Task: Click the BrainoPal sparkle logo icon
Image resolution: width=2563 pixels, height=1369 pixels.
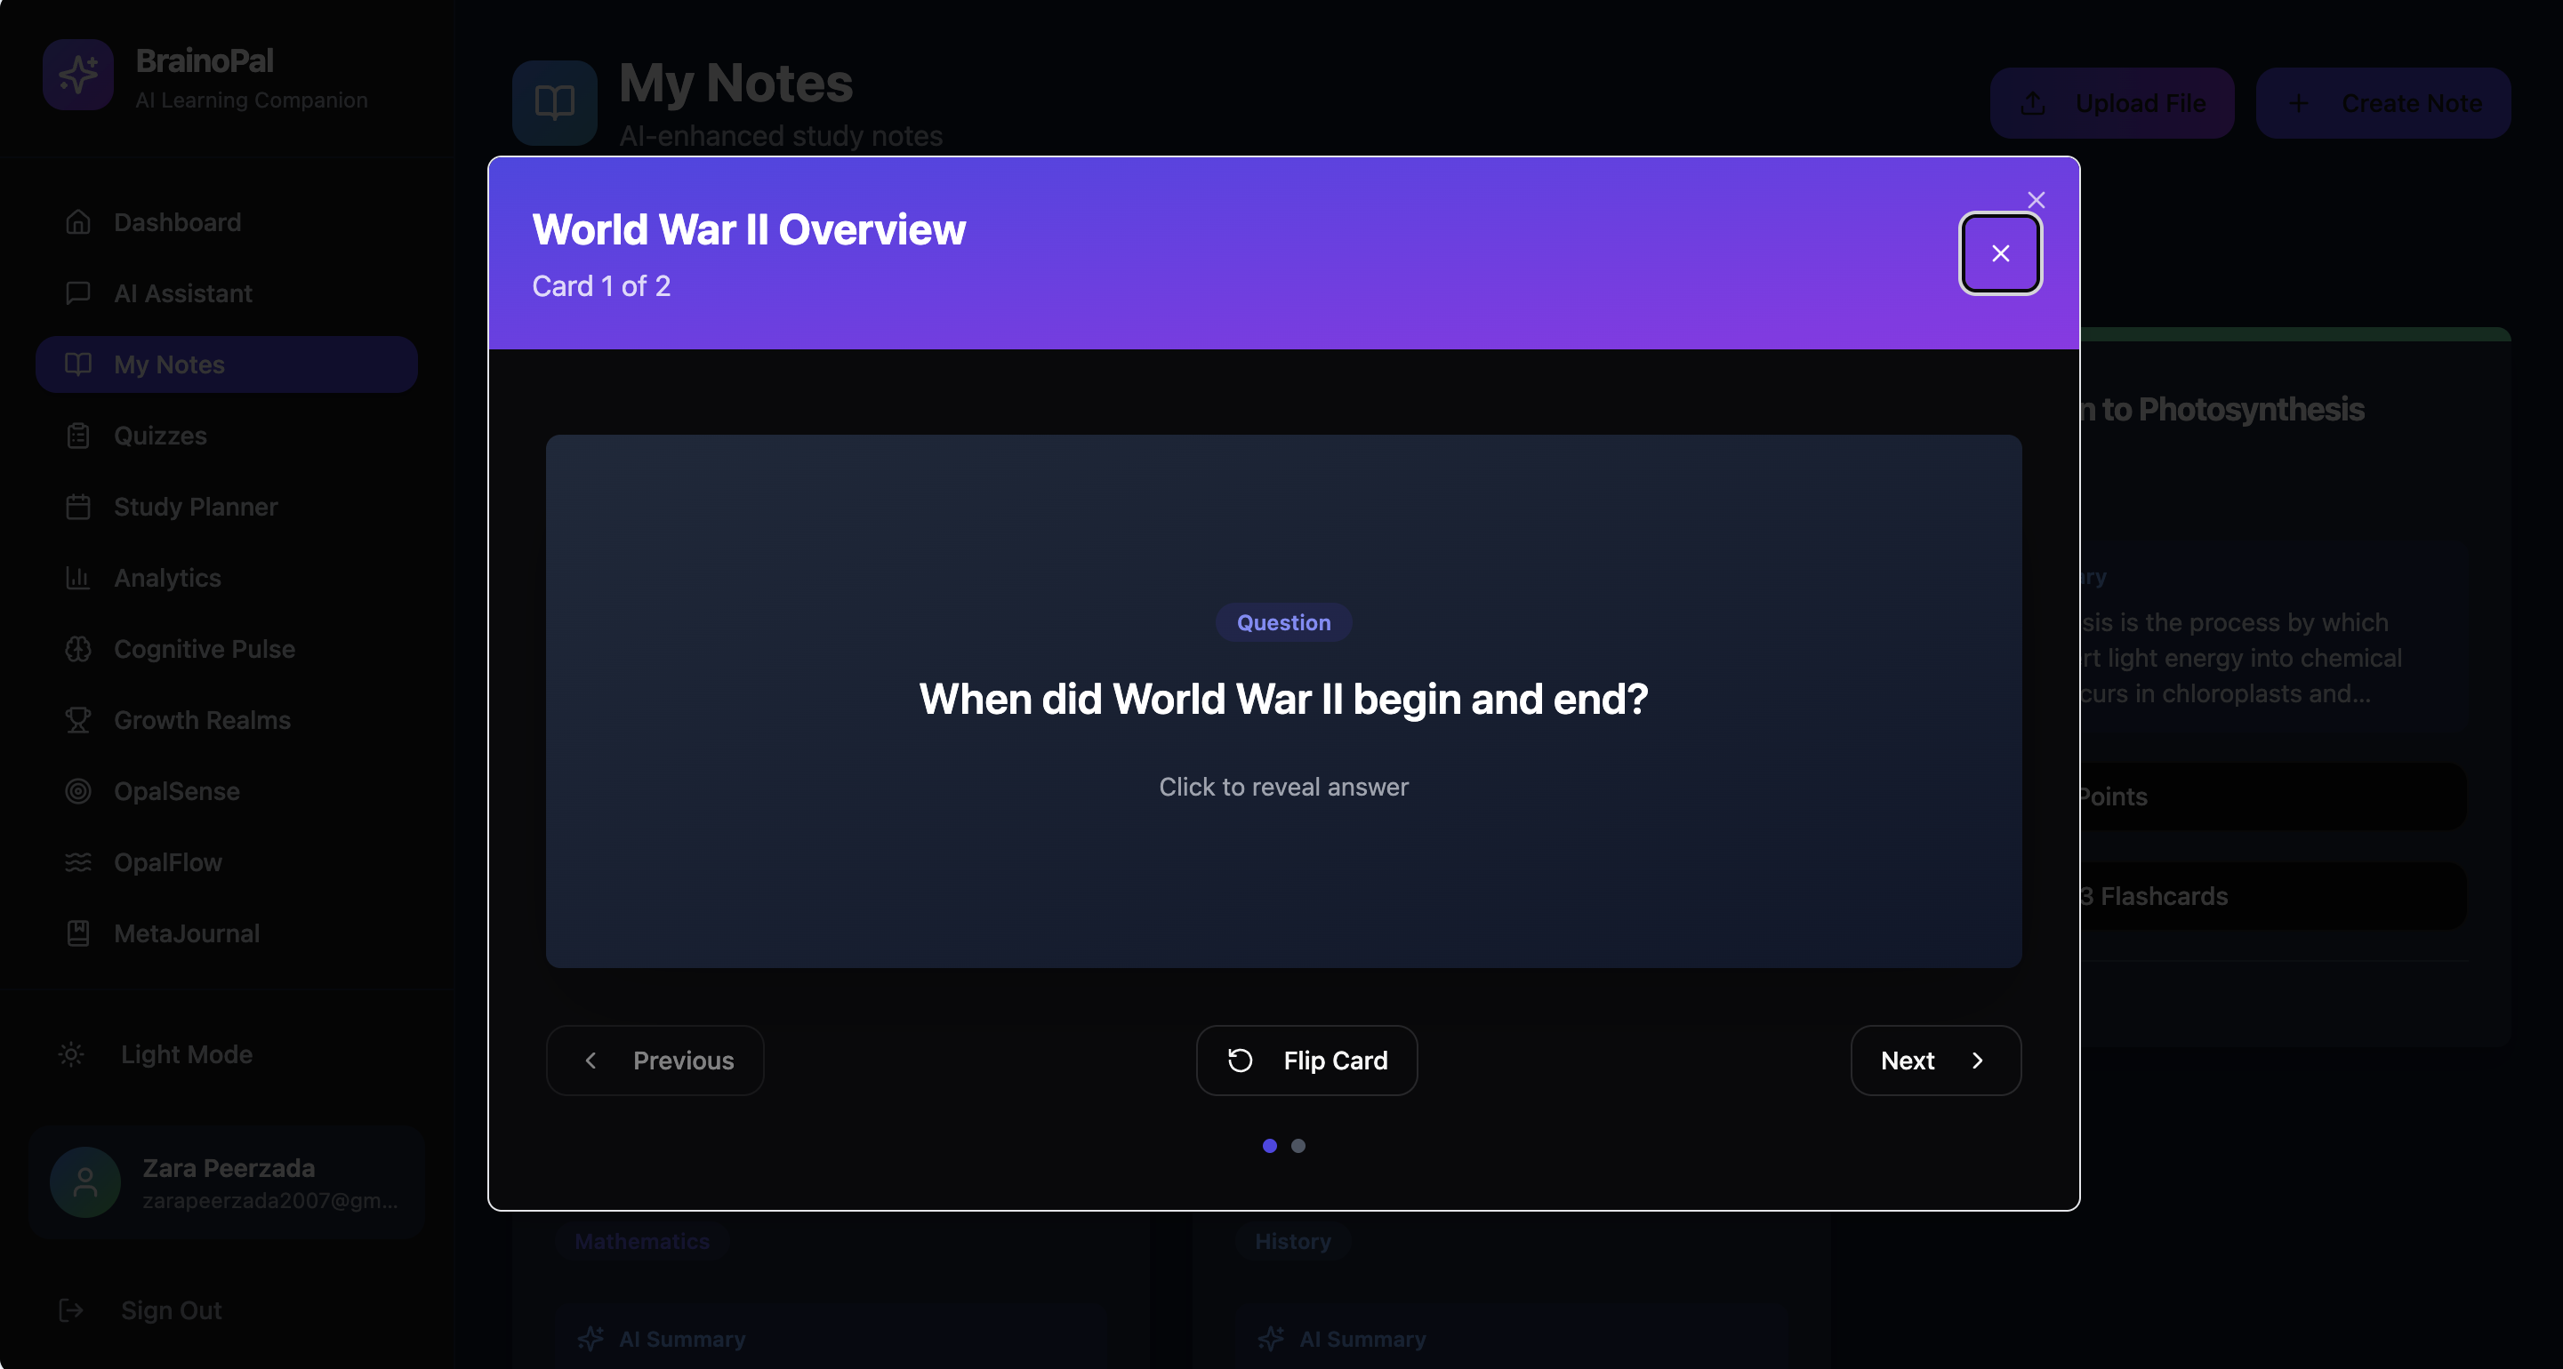Action: point(77,75)
